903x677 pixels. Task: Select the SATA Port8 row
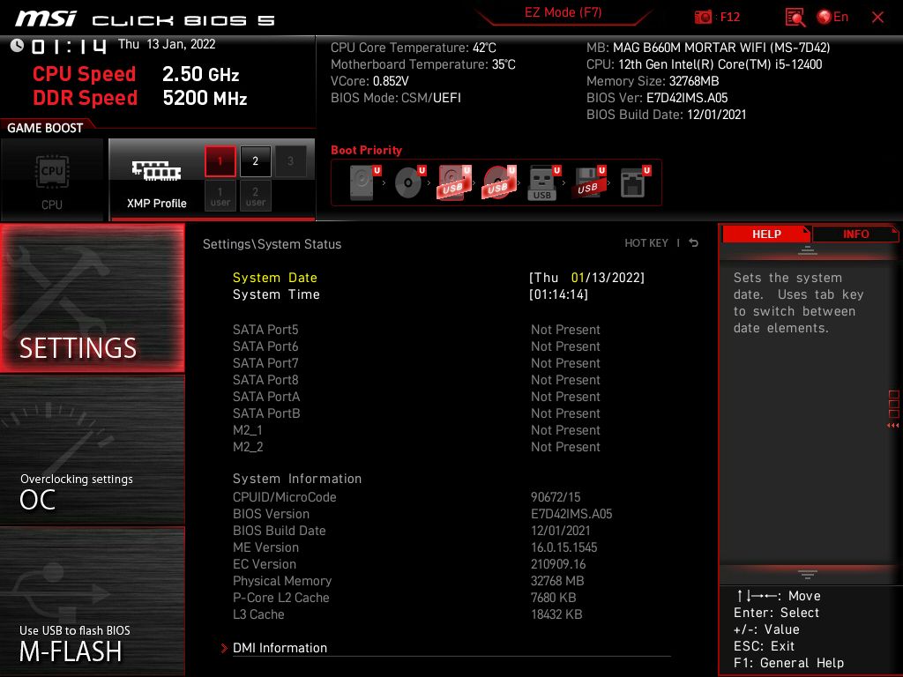[417, 379]
